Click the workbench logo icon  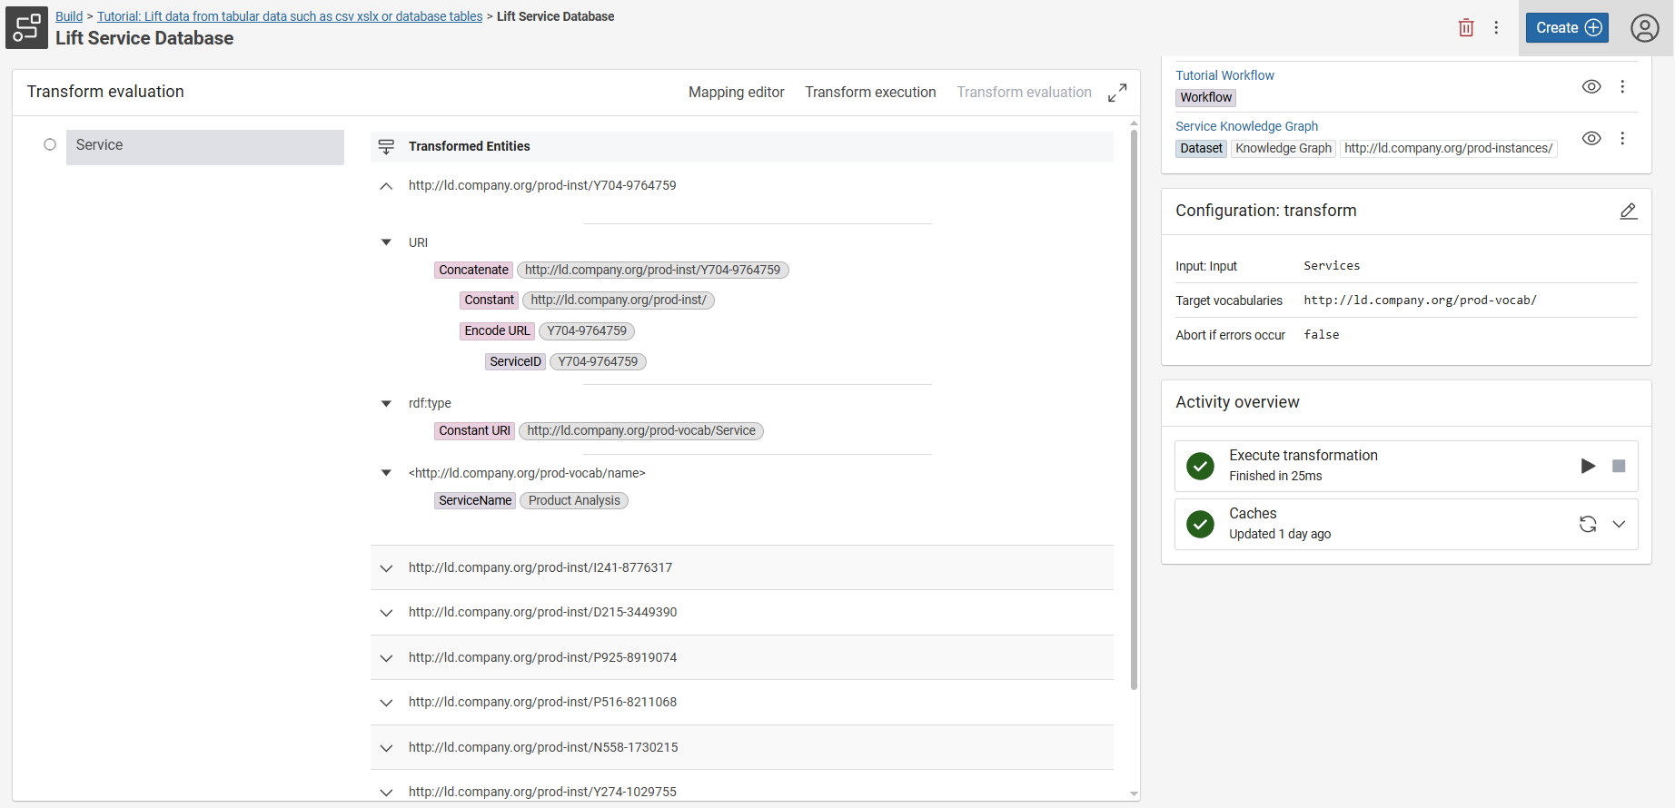pos(26,27)
